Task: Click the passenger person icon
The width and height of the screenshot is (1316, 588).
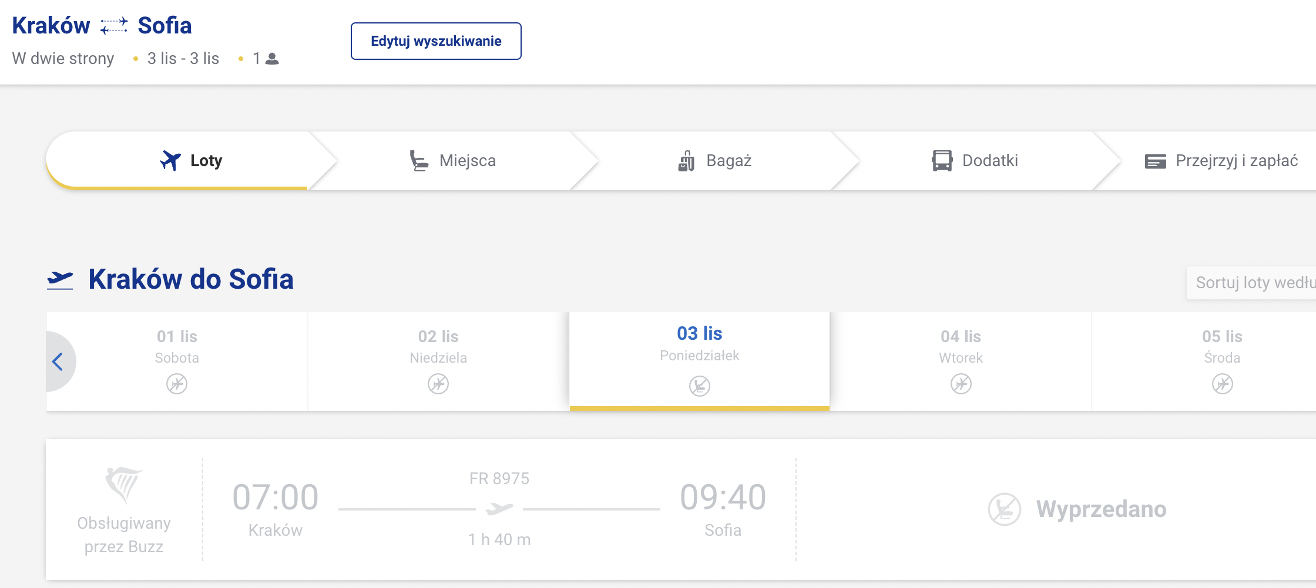Action: click(272, 59)
